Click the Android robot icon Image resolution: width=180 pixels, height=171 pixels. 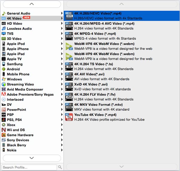[4, 69]
